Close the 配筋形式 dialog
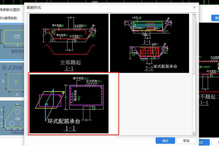This screenshot has width=219, height=146. [194, 7]
